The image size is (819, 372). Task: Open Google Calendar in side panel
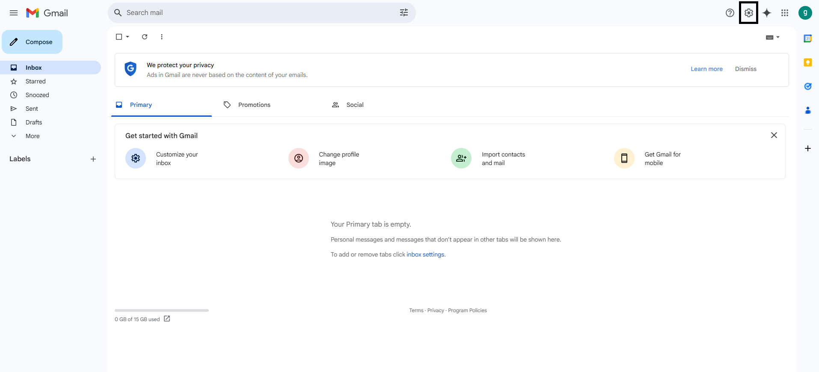coord(807,38)
